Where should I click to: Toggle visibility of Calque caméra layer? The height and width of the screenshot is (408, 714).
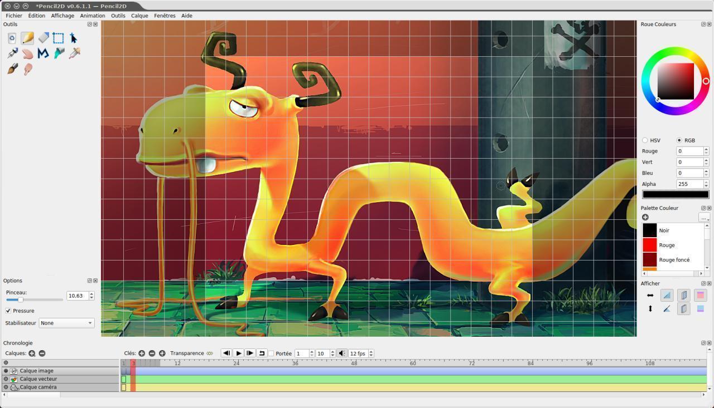6,387
